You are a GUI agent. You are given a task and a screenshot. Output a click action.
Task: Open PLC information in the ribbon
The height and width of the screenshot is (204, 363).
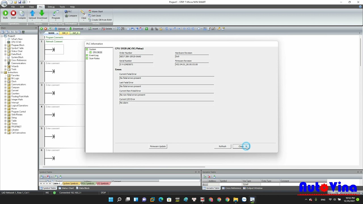(x=68, y=12)
